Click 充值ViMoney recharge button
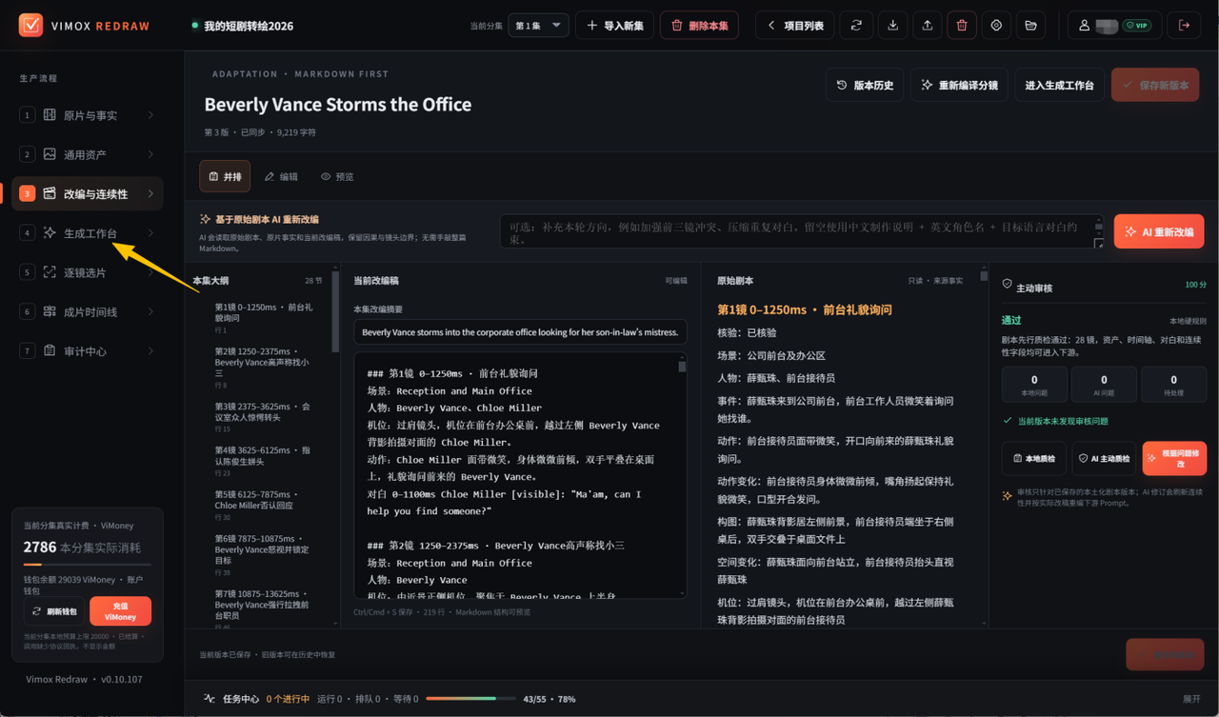 pos(120,611)
